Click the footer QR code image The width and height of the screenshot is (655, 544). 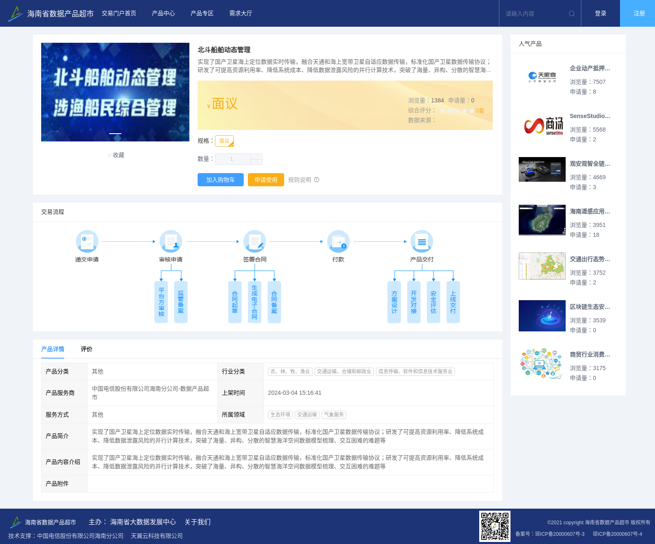point(495,526)
